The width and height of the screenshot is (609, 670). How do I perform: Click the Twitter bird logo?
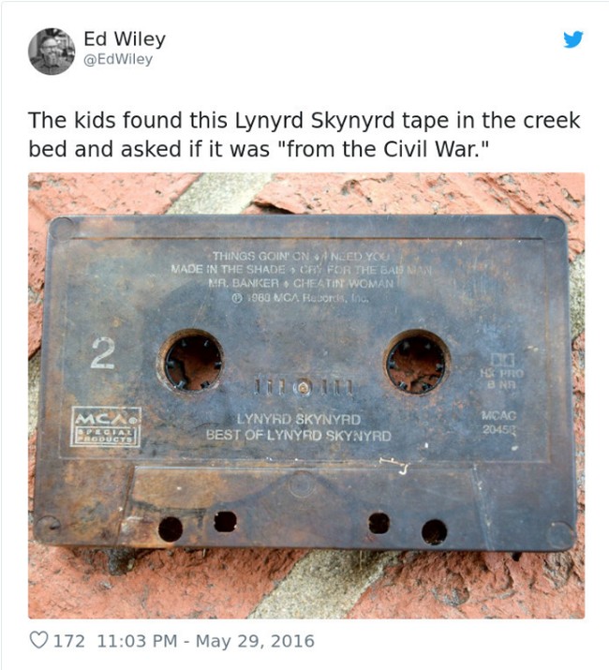click(573, 39)
